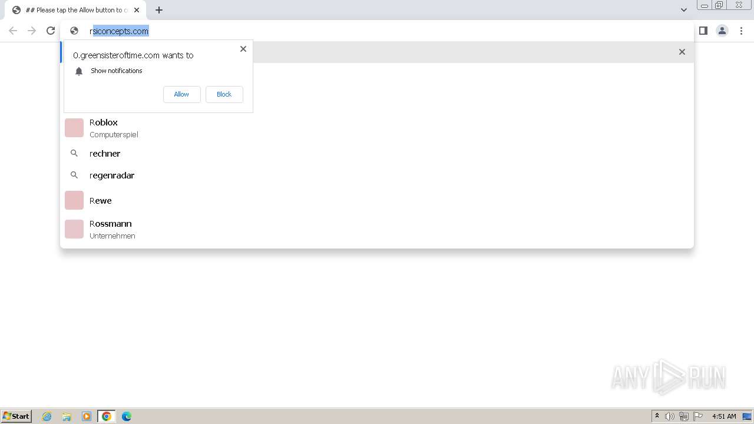Choose the Roblox Computerspiel suggestion
The image size is (754, 424).
(x=377, y=128)
